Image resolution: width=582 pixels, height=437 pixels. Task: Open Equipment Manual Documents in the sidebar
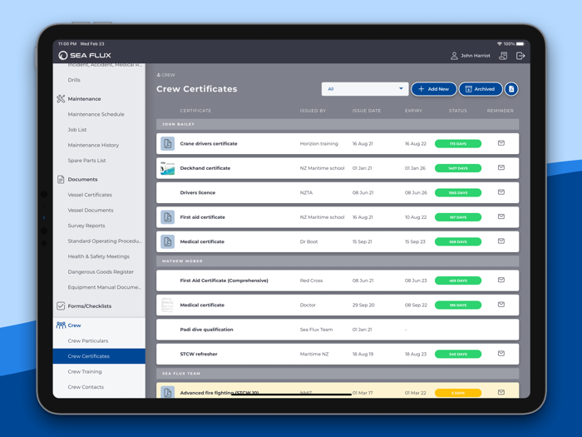[104, 287]
